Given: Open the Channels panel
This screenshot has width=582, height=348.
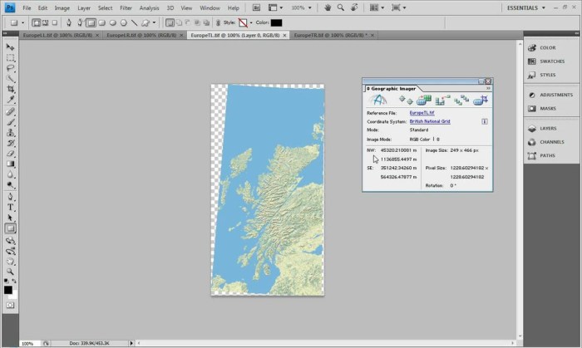Looking at the screenshot, I should click(551, 142).
